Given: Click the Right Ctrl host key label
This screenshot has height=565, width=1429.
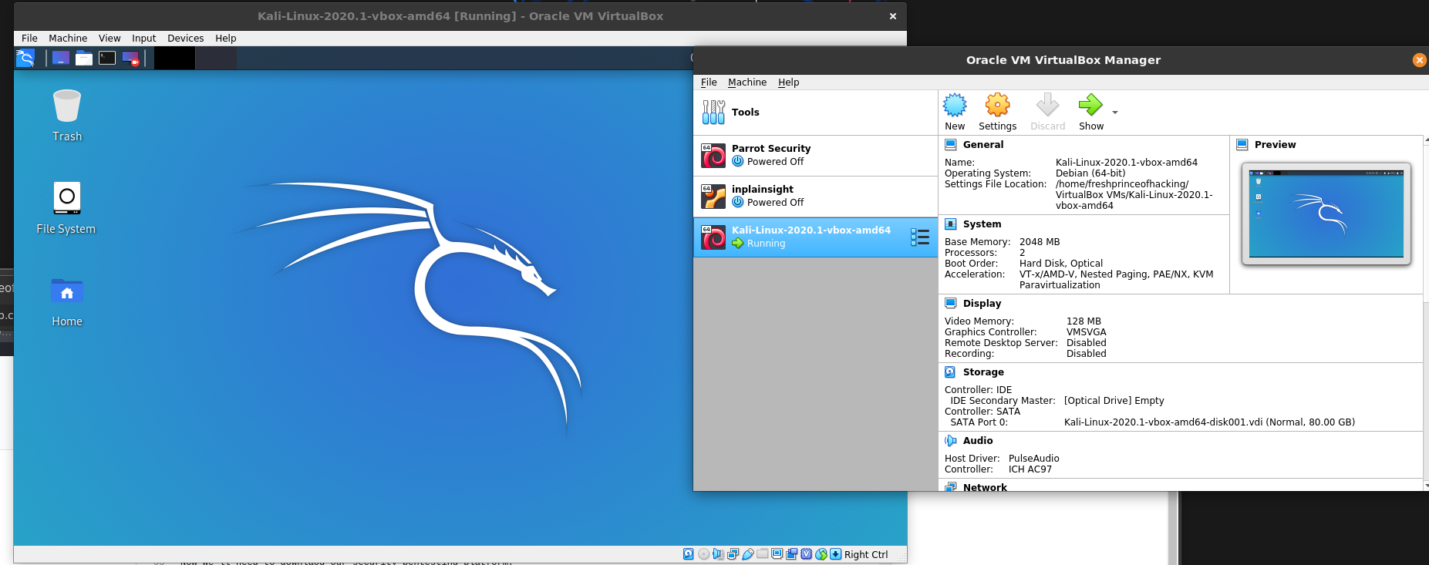Looking at the screenshot, I should 866,555.
